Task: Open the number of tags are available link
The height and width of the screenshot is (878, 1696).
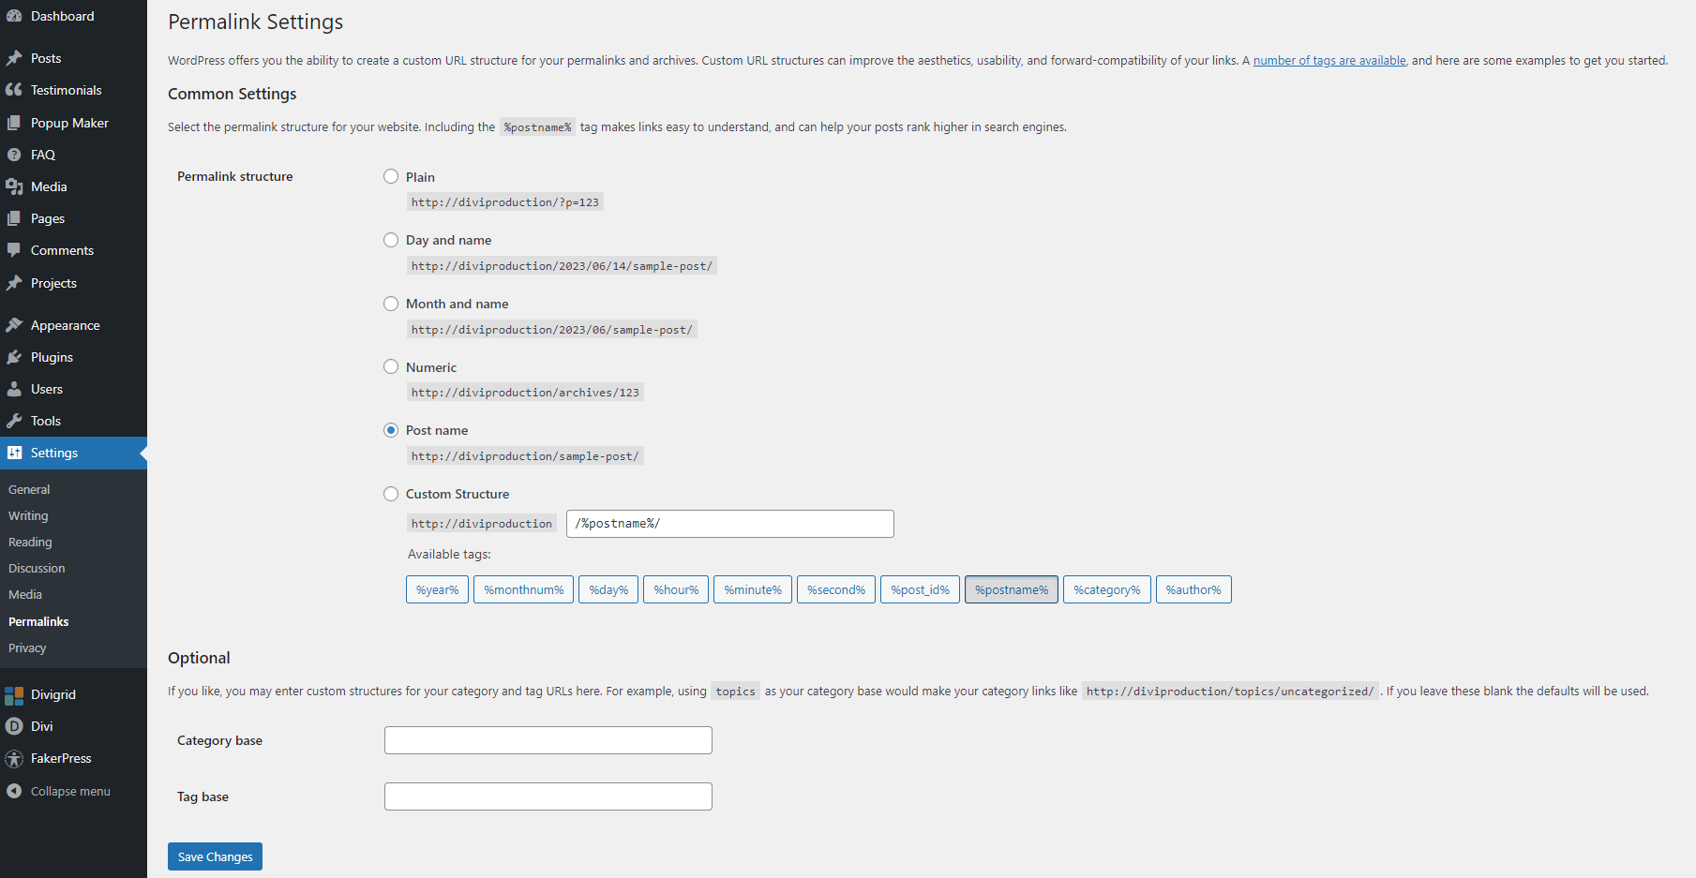Action: click(x=1329, y=60)
